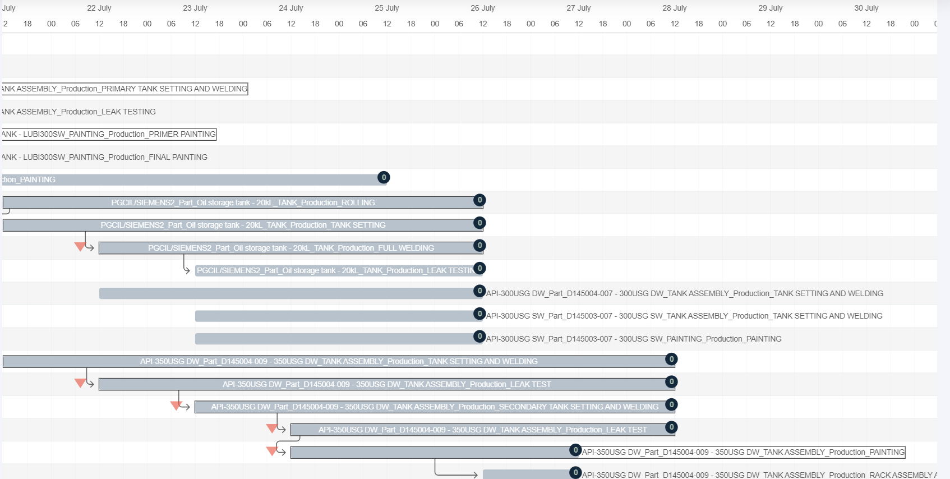Click 0 badge beside RACK ASSEMBLY label
This screenshot has height=479, width=950.
click(575, 472)
